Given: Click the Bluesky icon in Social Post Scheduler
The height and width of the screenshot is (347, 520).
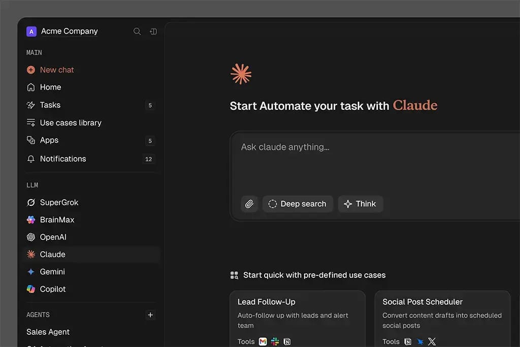Looking at the screenshot, I should 420,341.
